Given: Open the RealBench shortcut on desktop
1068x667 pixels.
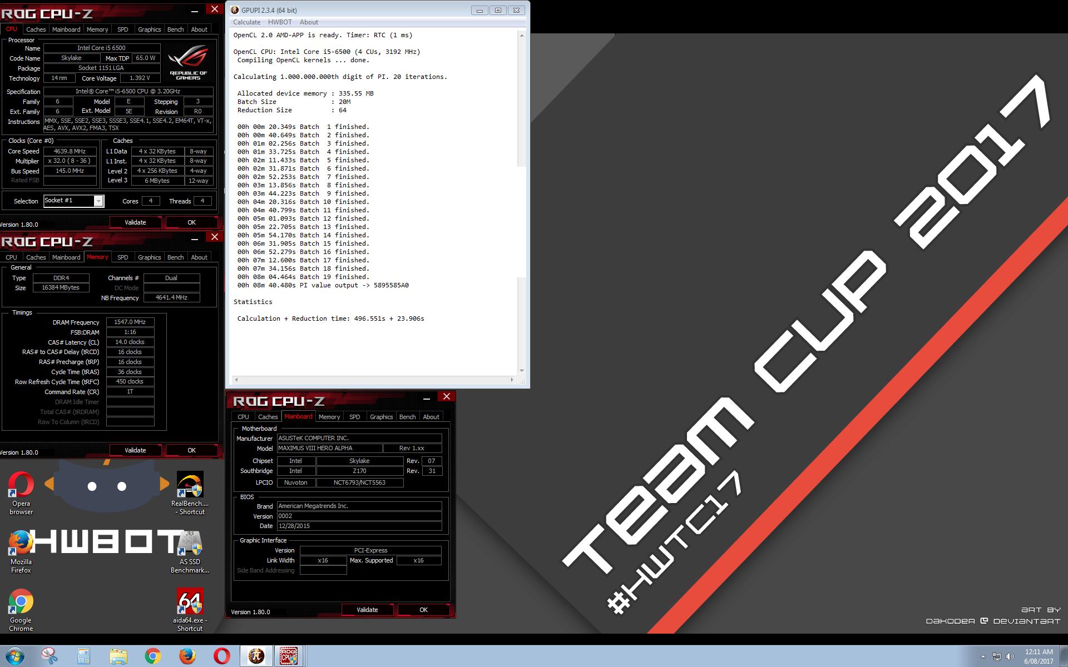Looking at the screenshot, I should (x=190, y=493).
